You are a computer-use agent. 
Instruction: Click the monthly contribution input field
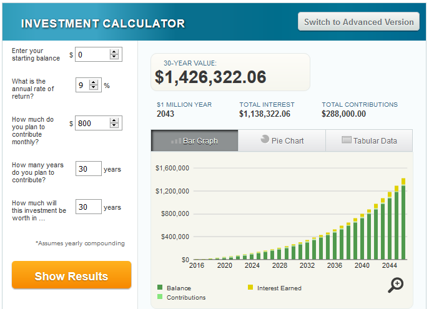click(x=92, y=124)
